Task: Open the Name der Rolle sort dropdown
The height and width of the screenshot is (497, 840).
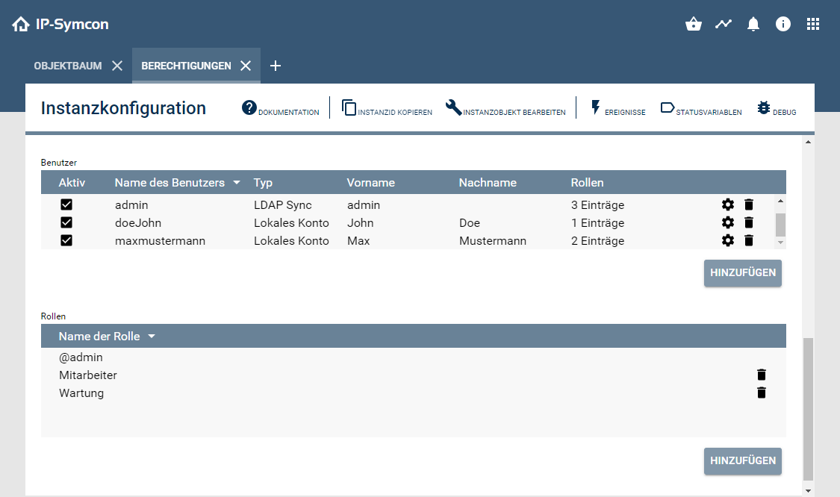Action: click(152, 336)
